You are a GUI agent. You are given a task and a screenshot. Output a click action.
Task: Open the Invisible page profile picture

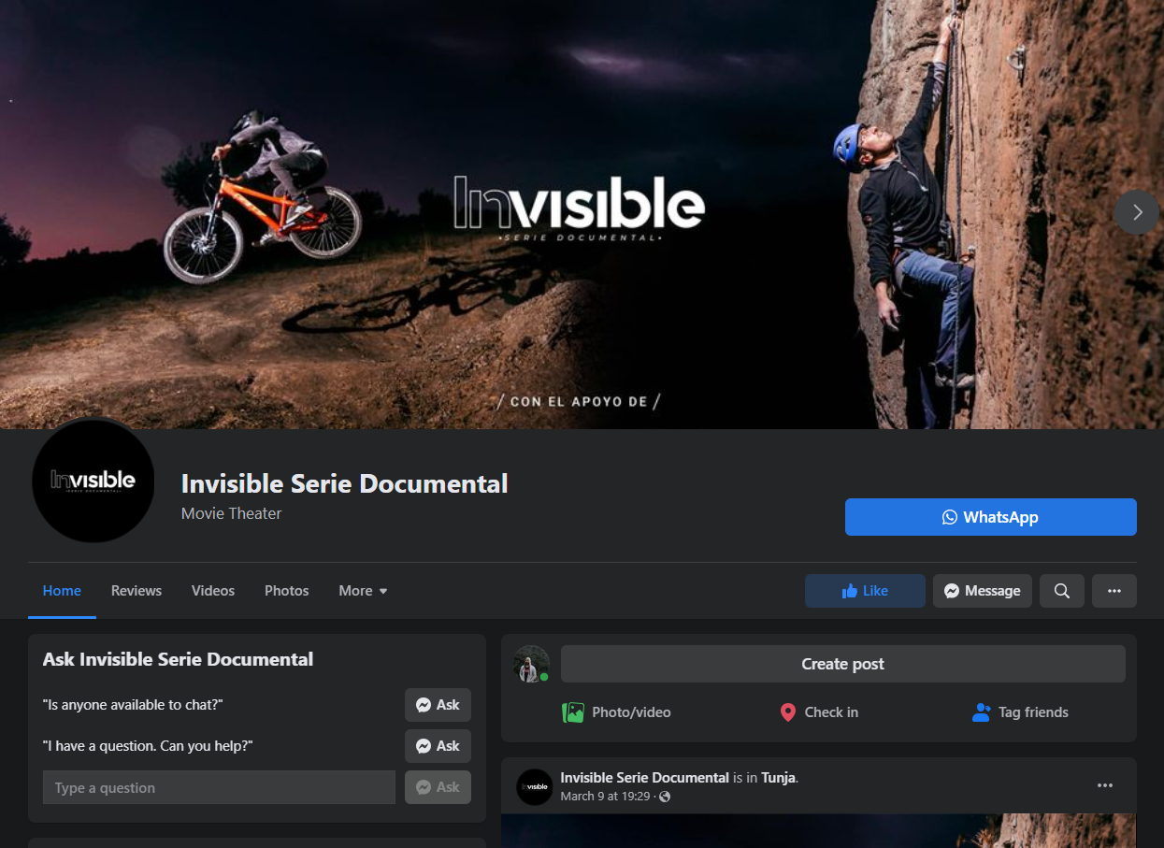click(93, 481)
